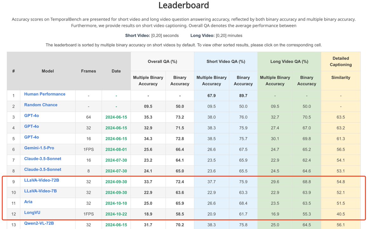Sort by the Similarity column header
This screenshot has height=229, width=381.
pos(341,80)
